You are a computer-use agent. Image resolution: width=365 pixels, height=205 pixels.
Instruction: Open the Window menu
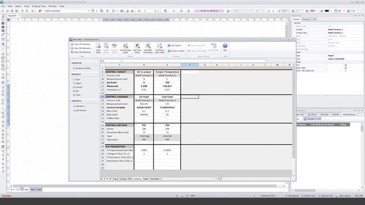[52, 6]
